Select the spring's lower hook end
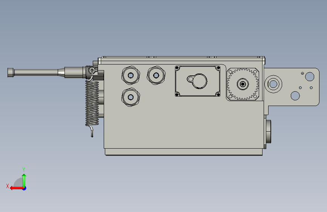 (91, 131)
